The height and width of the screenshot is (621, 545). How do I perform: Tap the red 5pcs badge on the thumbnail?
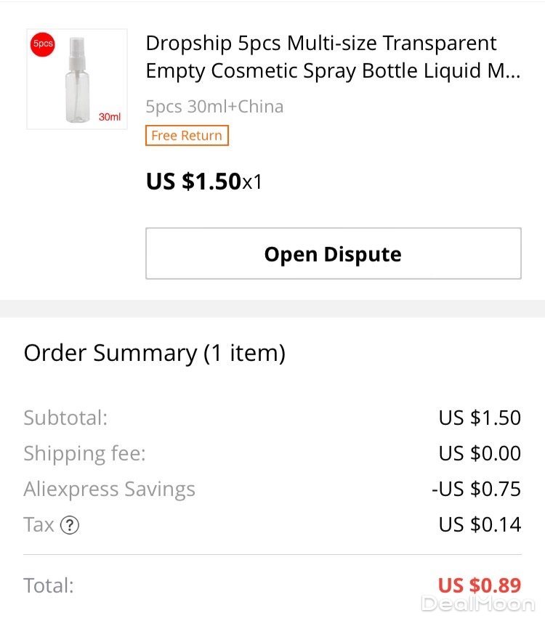point(43,44)
